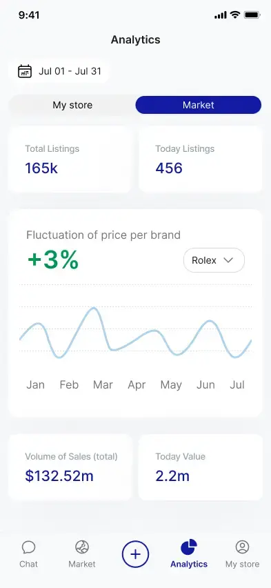Image resolution: width=271 pixels, height=588 pixels.
Task: Tap the March peak on price chart
Action: 93,308
